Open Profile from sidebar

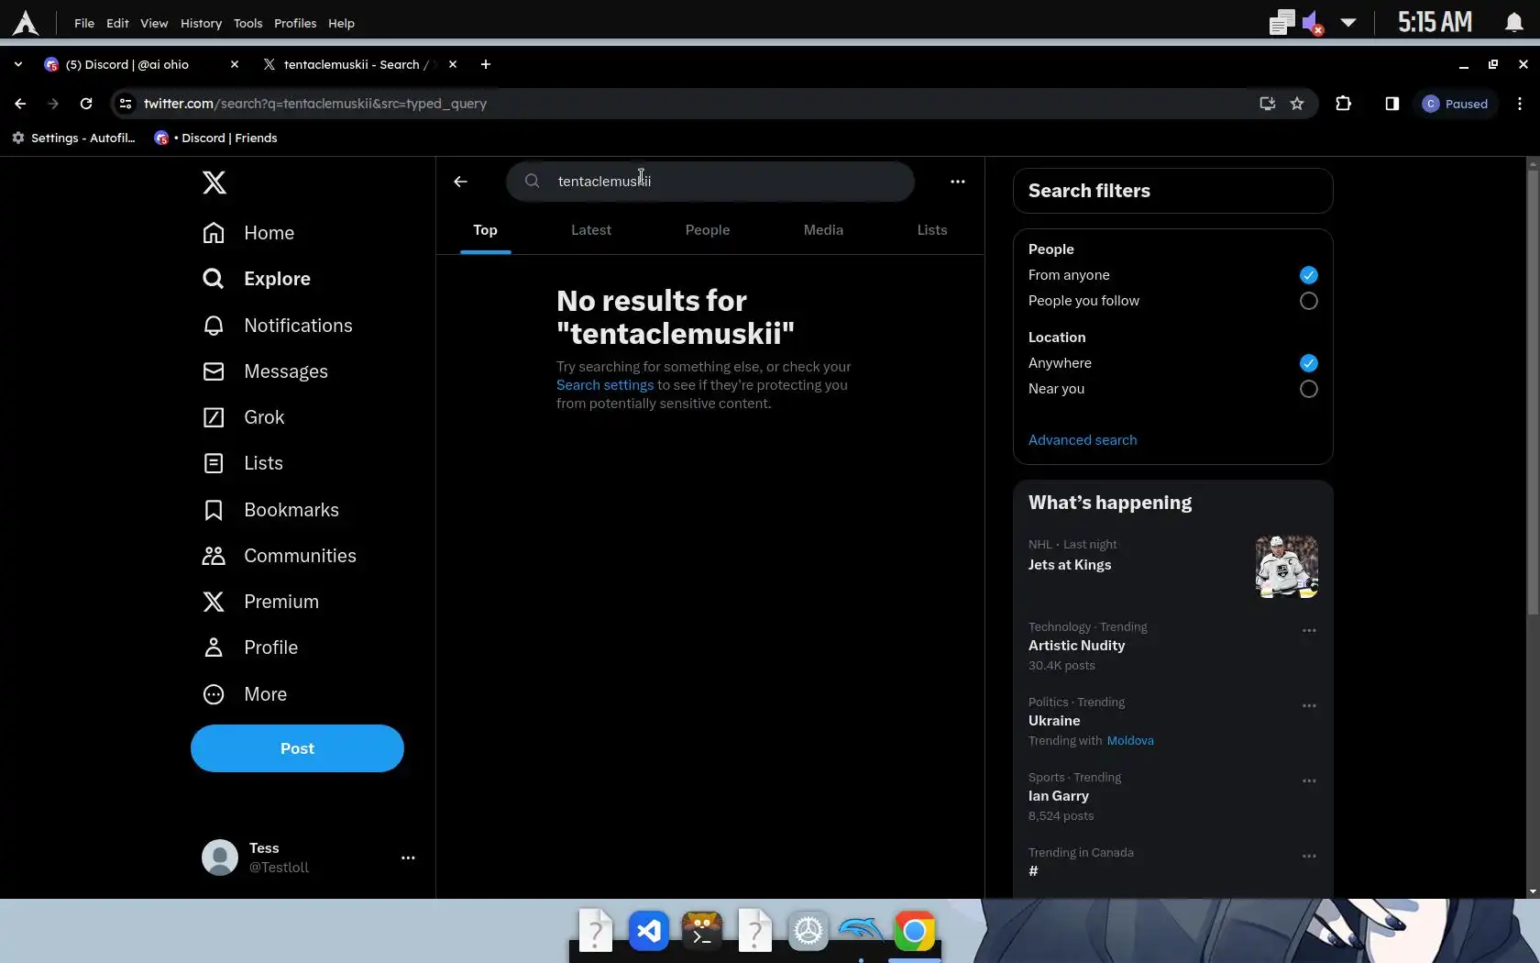point(250,648)
